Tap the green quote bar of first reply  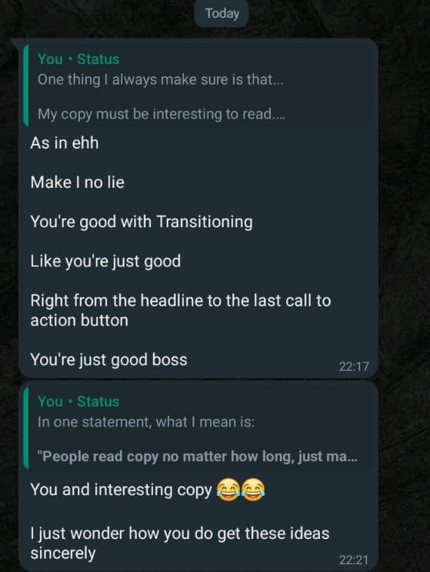26,86
